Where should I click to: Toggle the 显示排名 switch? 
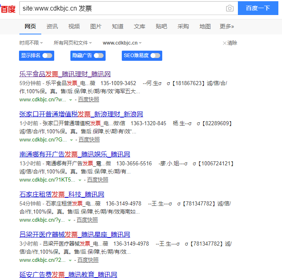coord(47,56)
